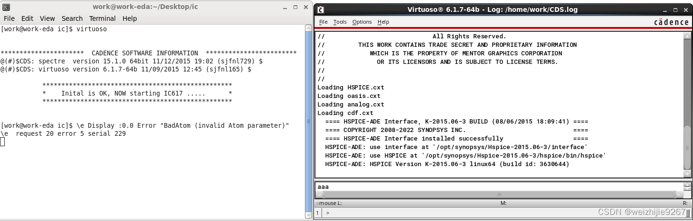The image size is (693, 221).
Task: Click the 'Loading HSPICE.cxt' log line
Action: [x=351, y=88]
